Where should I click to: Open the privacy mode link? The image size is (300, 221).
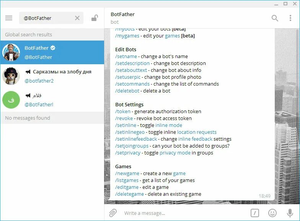[x=175, y=153]
